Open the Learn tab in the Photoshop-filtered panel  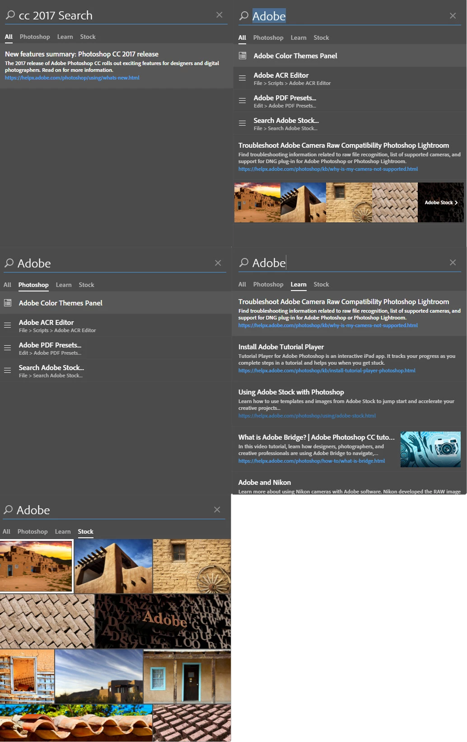pyautogui.click(x=64, y=285)
